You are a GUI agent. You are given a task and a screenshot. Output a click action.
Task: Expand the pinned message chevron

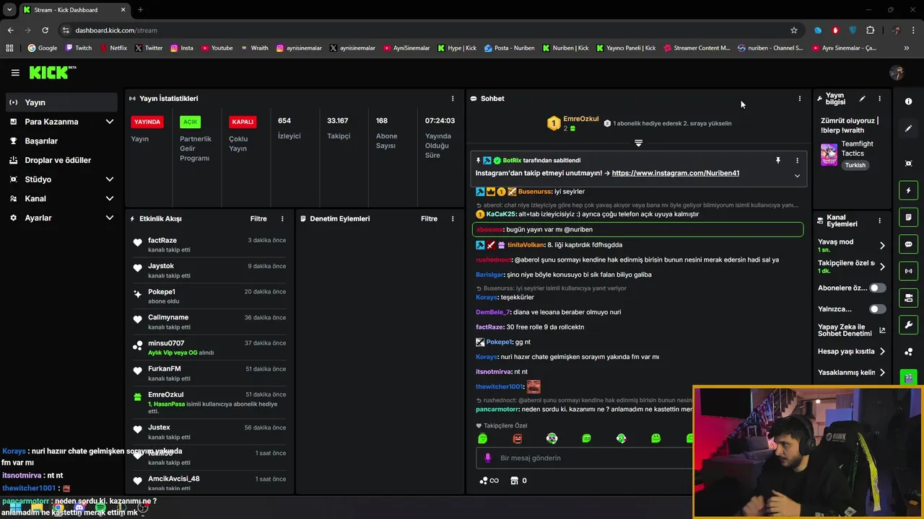797,176
